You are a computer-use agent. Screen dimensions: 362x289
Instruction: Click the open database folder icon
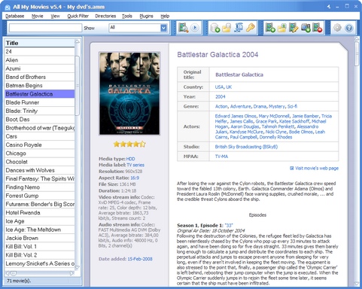227,28
